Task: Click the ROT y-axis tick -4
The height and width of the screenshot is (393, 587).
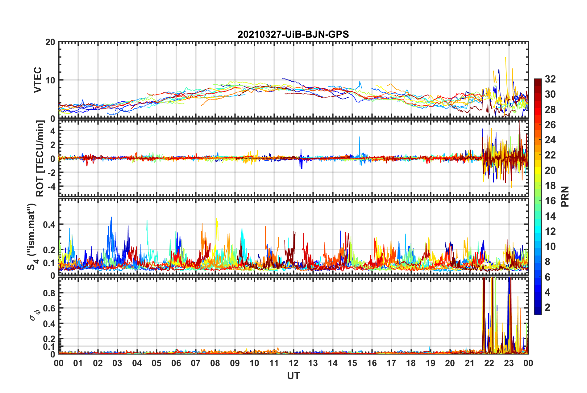Action: pos(52,187)
